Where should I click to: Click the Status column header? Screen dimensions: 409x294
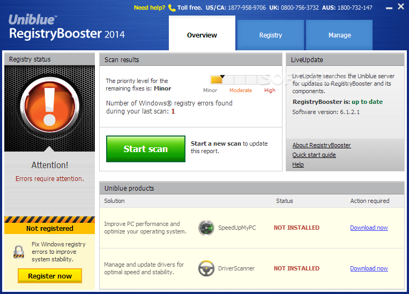[x=284, y=201]
